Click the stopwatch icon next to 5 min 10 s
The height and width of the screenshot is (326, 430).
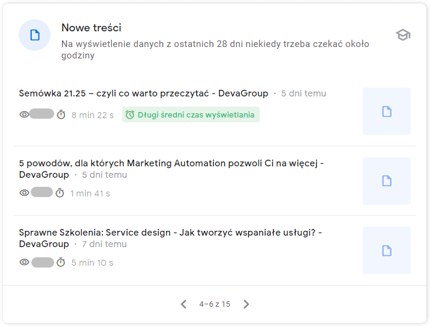tap(61, 262)
